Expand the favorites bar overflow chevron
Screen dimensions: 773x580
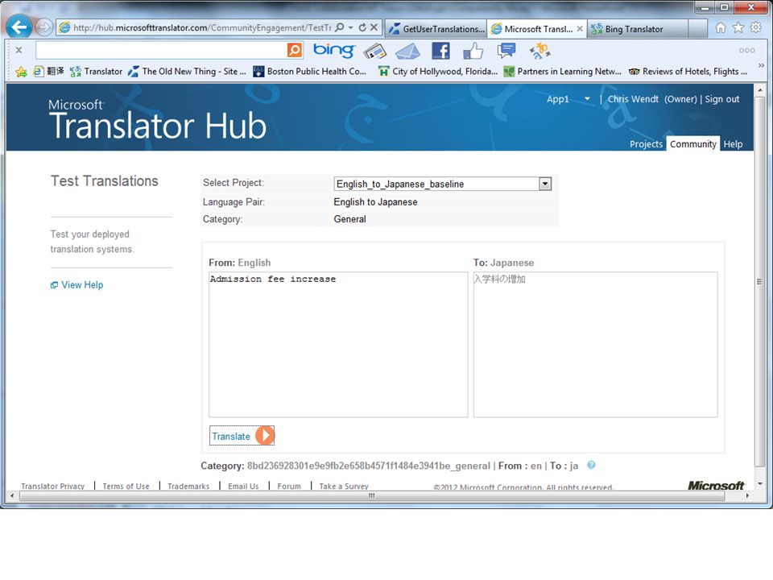(761, 65)
